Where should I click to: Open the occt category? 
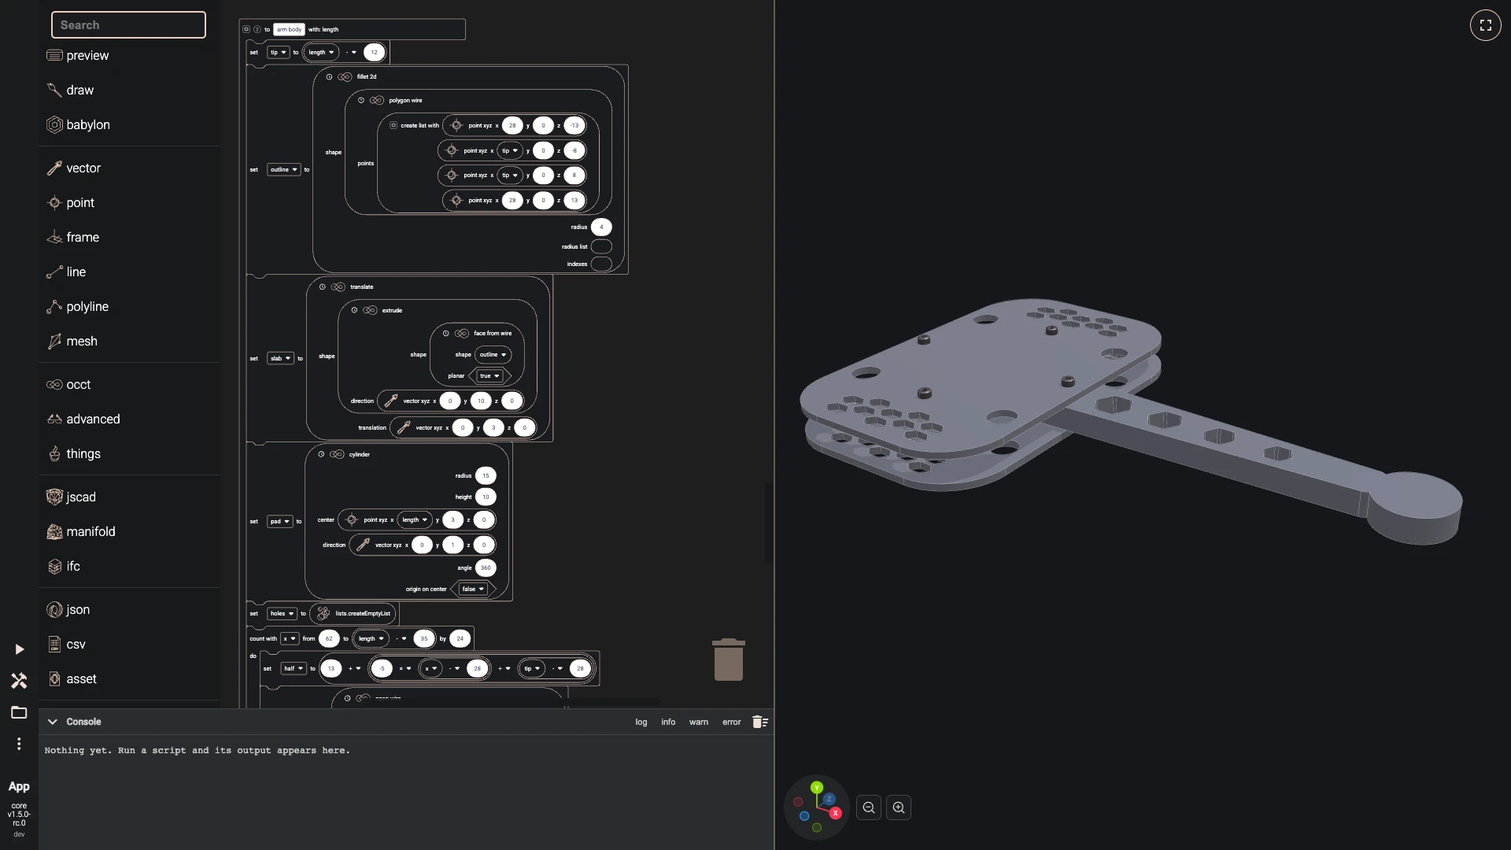68,384
